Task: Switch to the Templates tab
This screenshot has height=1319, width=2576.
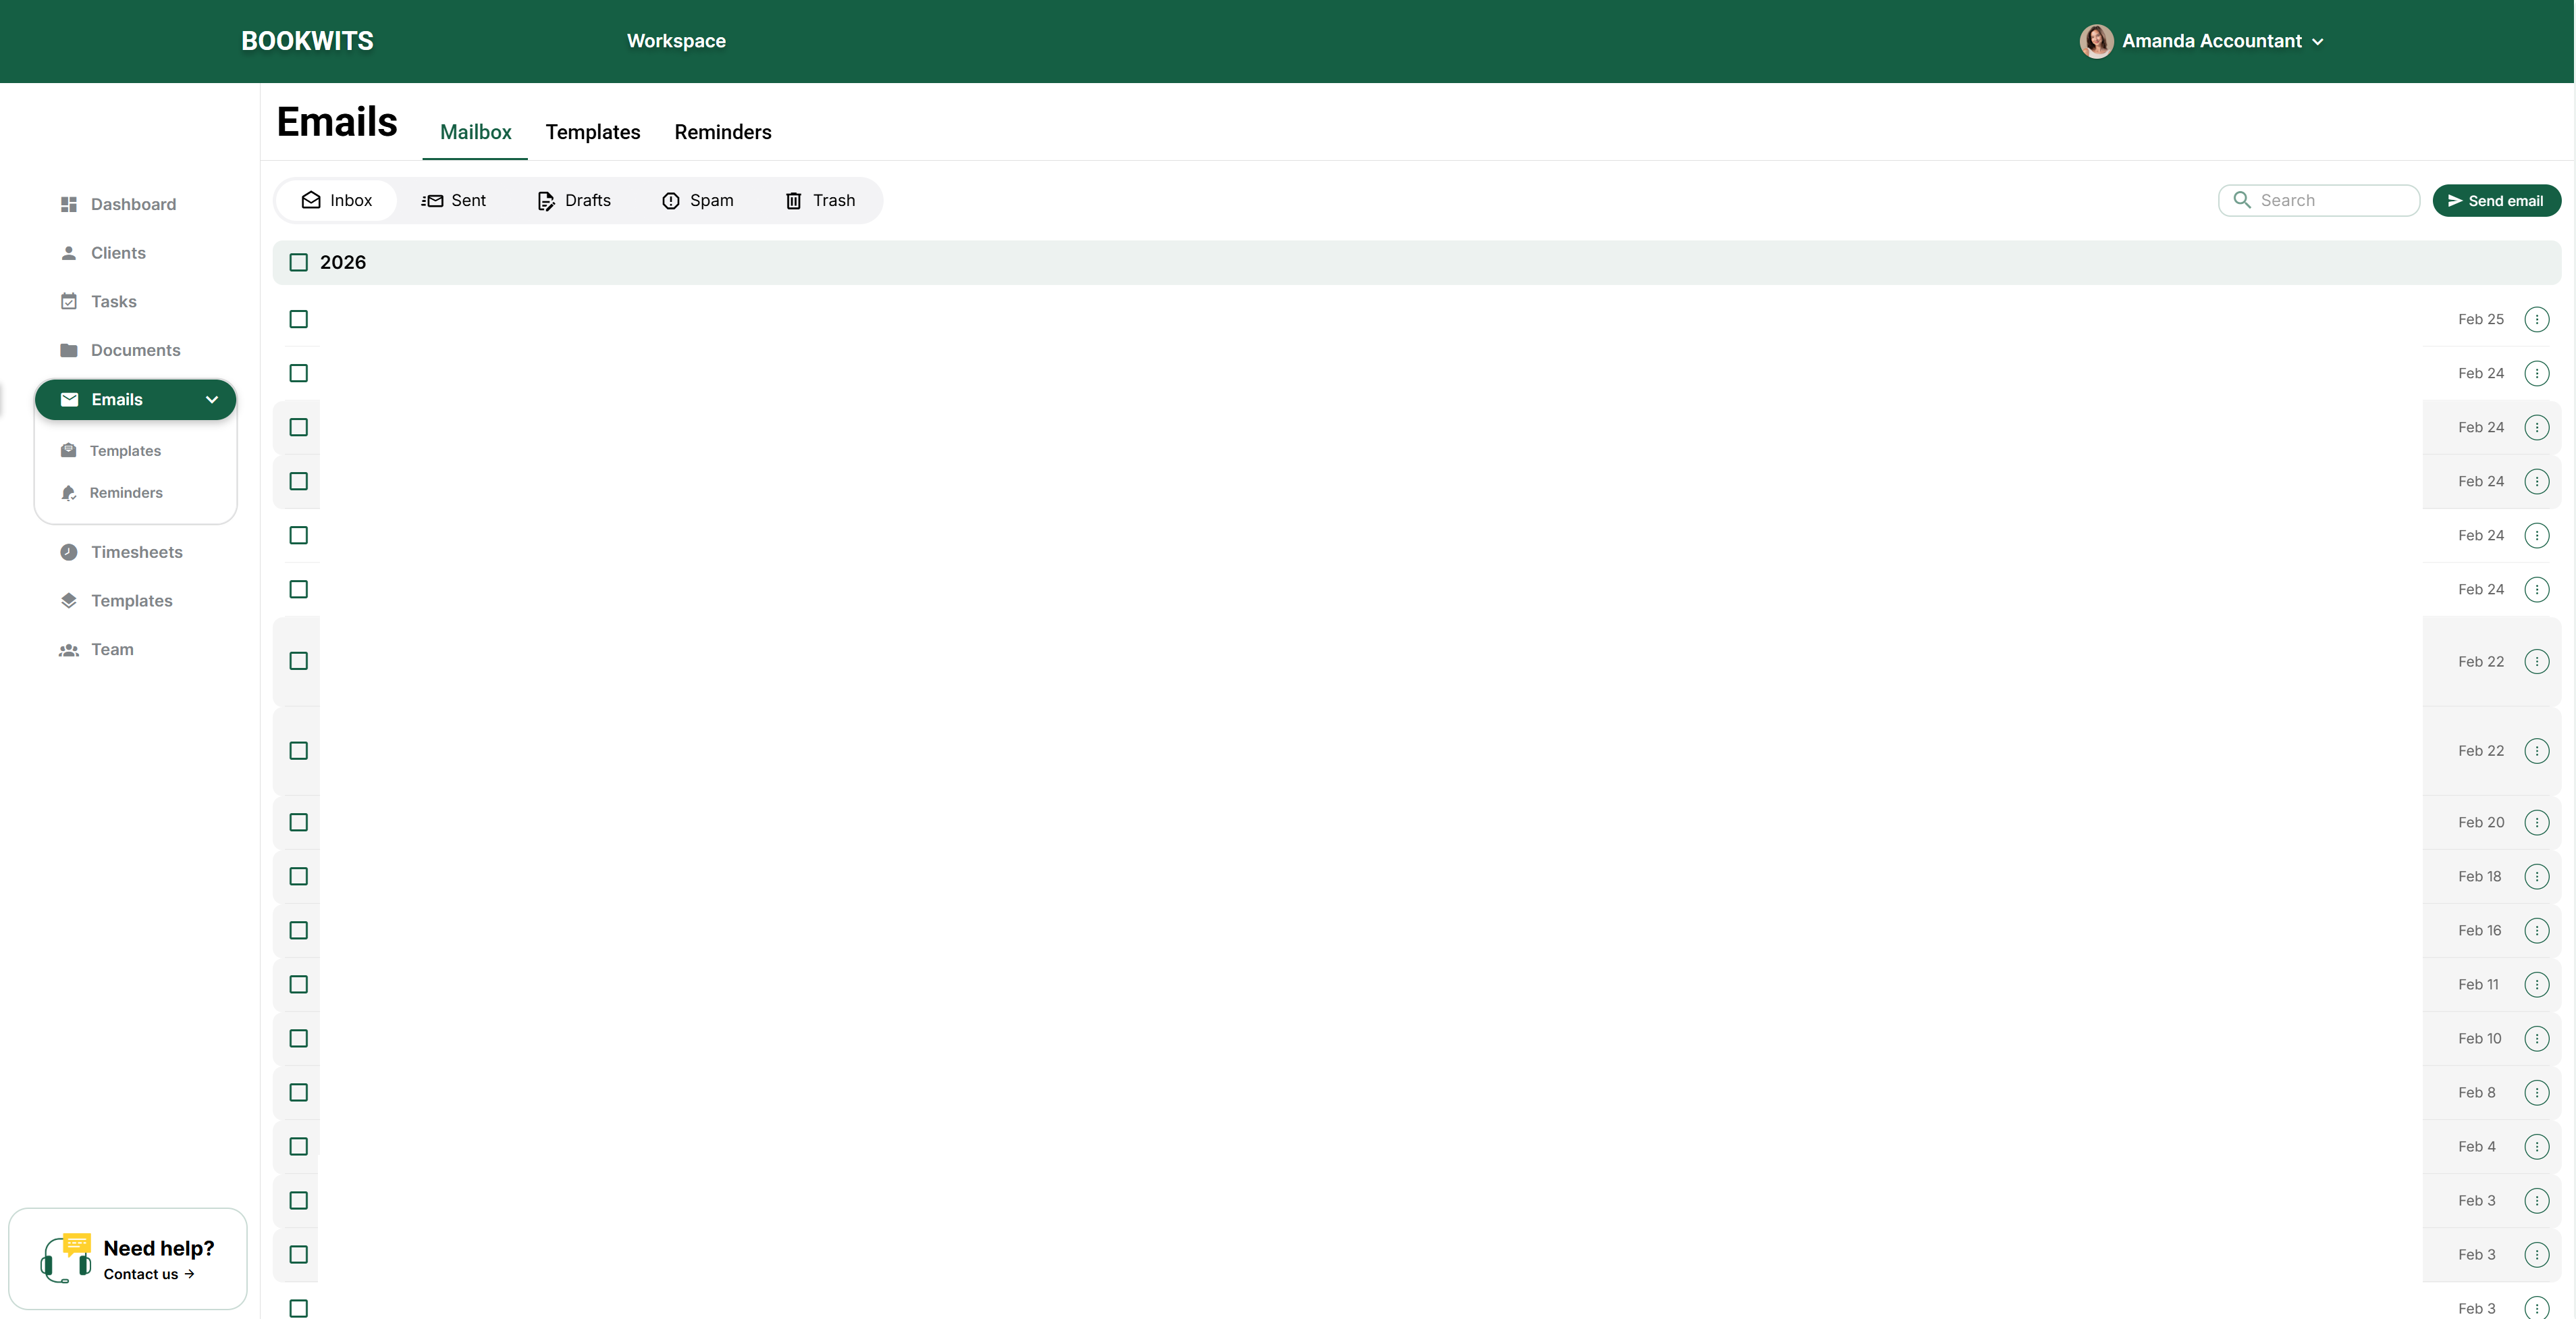Action: click(592, 132)
